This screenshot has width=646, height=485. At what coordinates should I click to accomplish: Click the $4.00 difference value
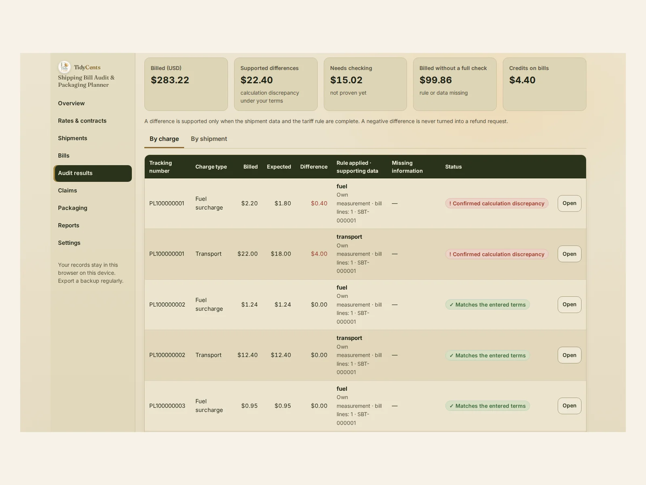(x=319, y=254)
